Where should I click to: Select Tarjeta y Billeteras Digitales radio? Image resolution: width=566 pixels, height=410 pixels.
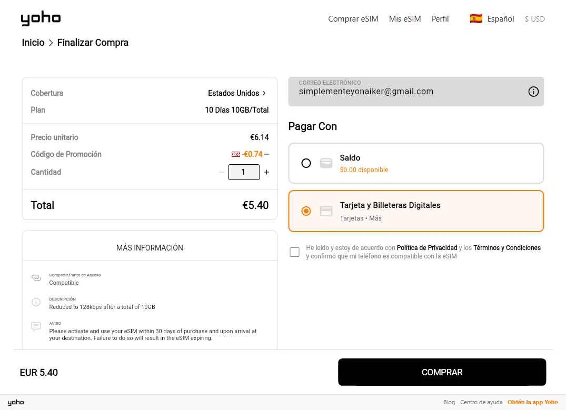point(306,211)
